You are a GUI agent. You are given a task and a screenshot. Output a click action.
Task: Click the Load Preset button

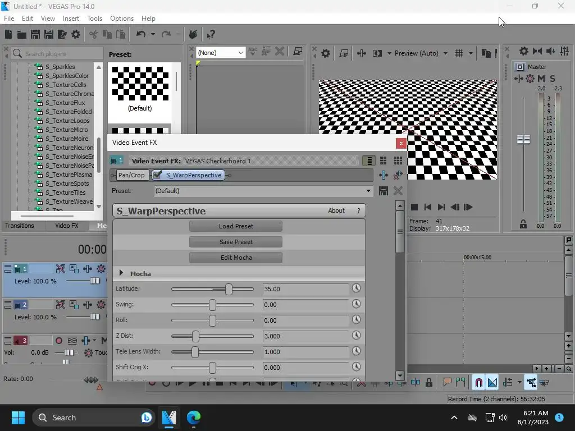pyautogui.click(x=236, y=226)
